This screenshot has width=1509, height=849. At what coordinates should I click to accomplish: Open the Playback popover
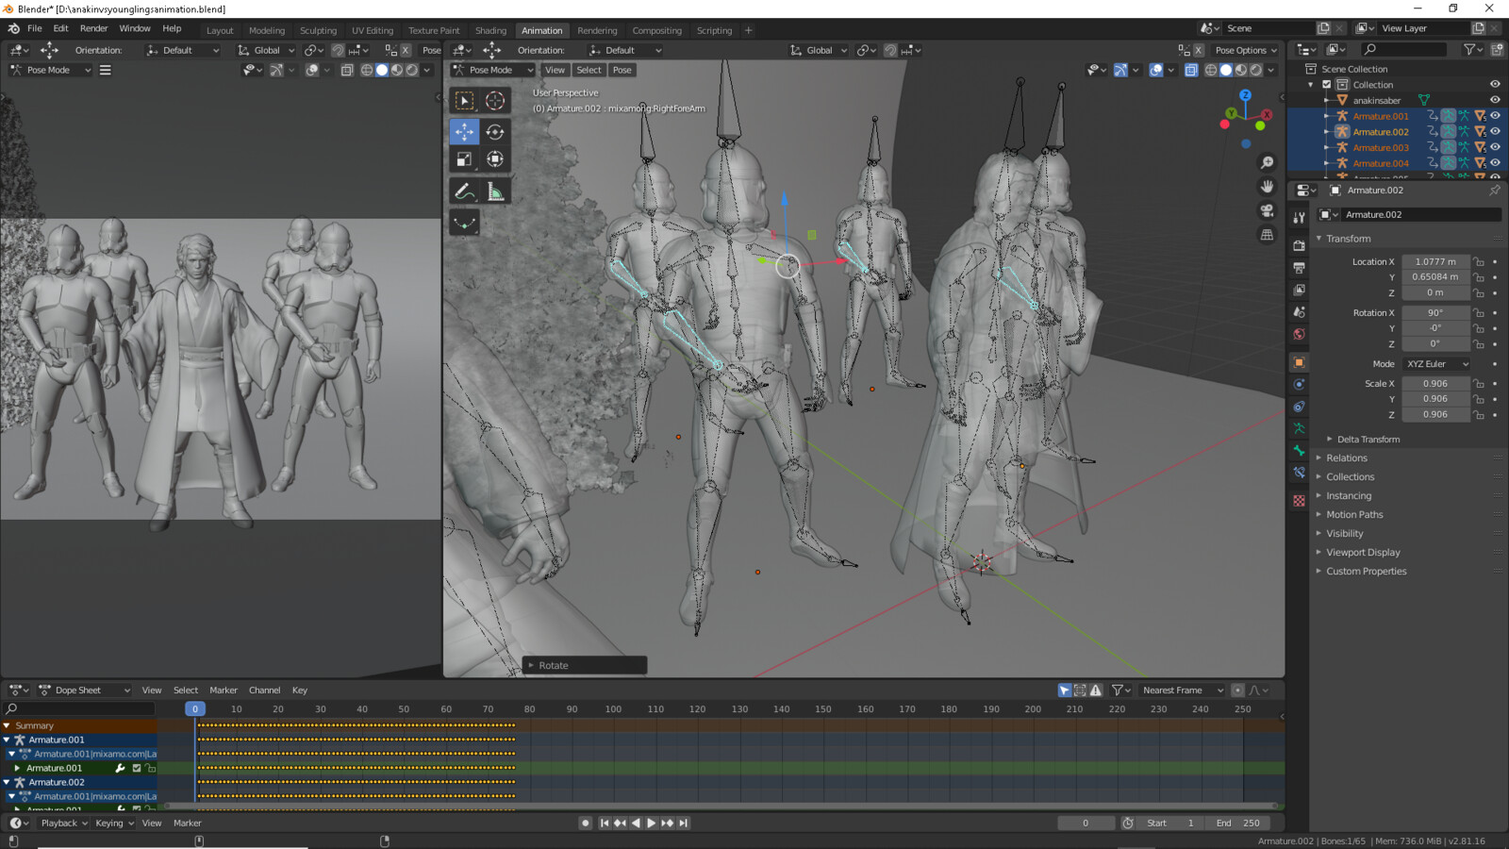pyautogui.click(x=64, y=823)
